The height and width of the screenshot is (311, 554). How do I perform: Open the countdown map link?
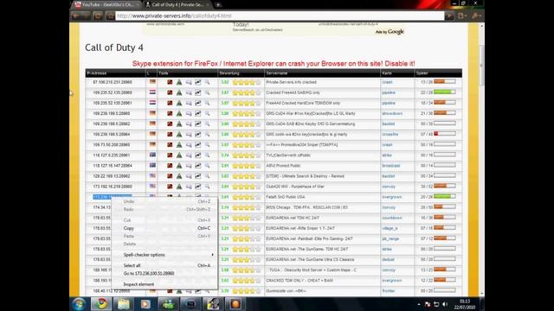pos(392,218)
